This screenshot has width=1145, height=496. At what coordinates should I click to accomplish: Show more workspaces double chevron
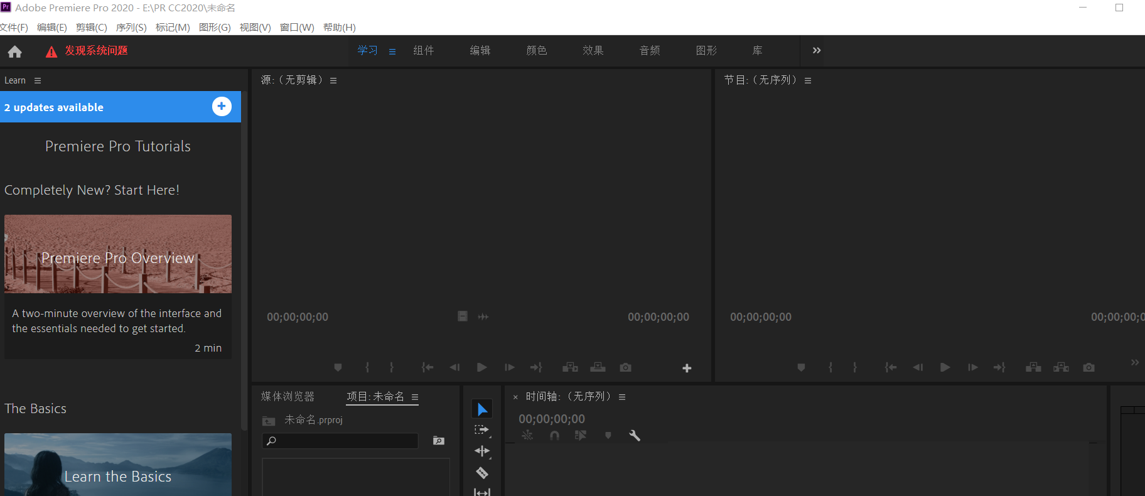817,50
